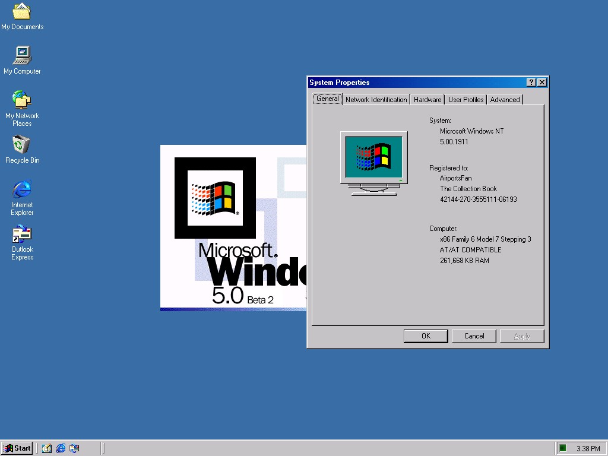
Task: Click the question mark help button
Action: click(x=531, y=82)
